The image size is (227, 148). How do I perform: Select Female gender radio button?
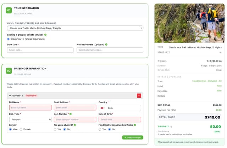(21, 129)
